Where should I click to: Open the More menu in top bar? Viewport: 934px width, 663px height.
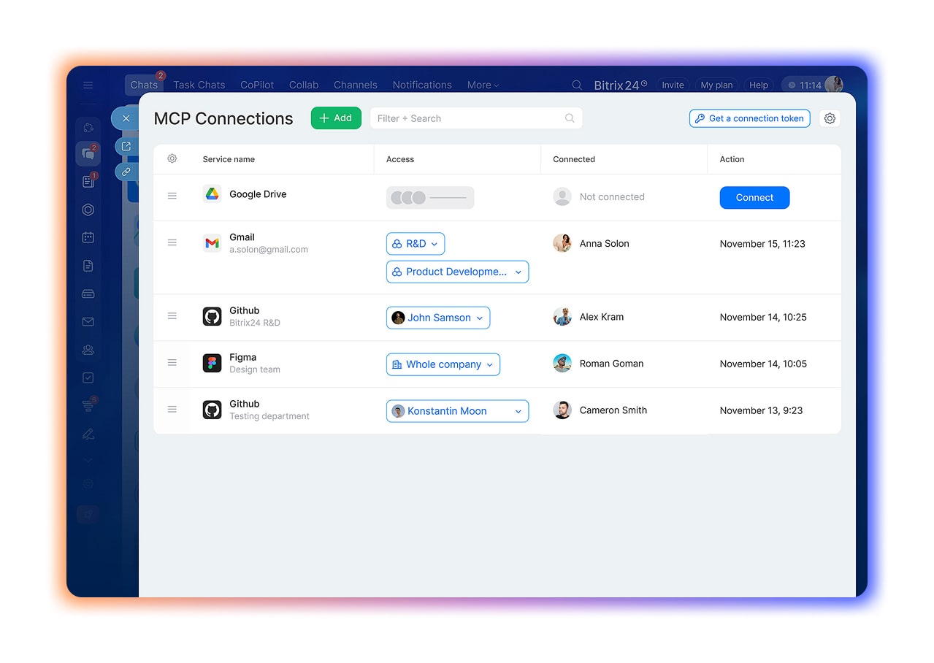click(x=483, y=85)
